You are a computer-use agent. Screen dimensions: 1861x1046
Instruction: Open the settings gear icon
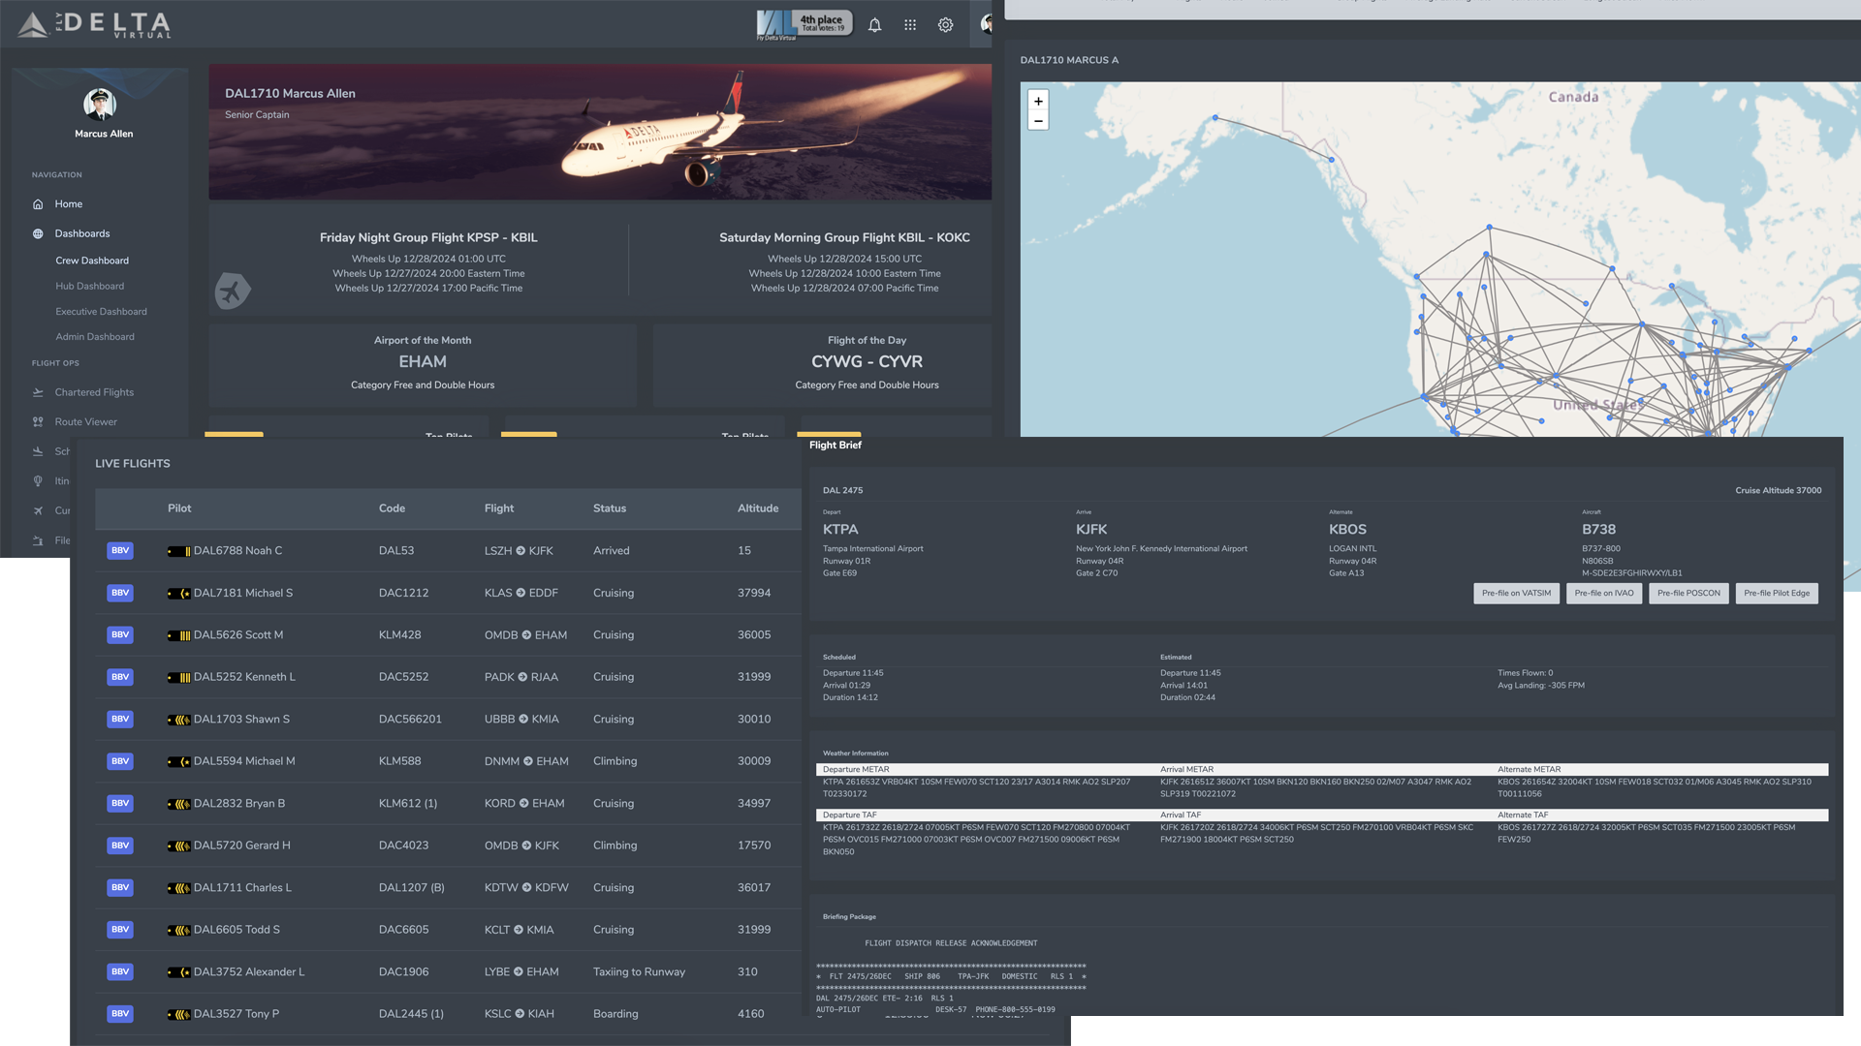click(x=945, y=25)
